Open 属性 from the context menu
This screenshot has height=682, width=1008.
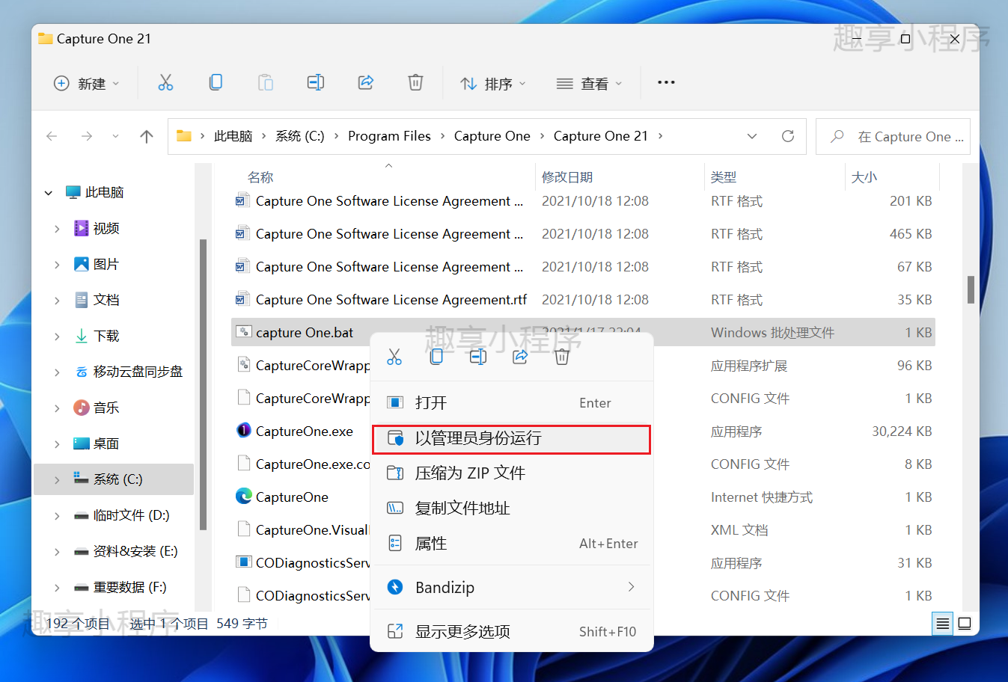click(x=512, y=543)
